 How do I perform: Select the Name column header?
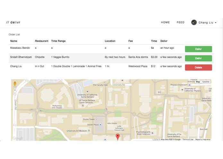14,41
